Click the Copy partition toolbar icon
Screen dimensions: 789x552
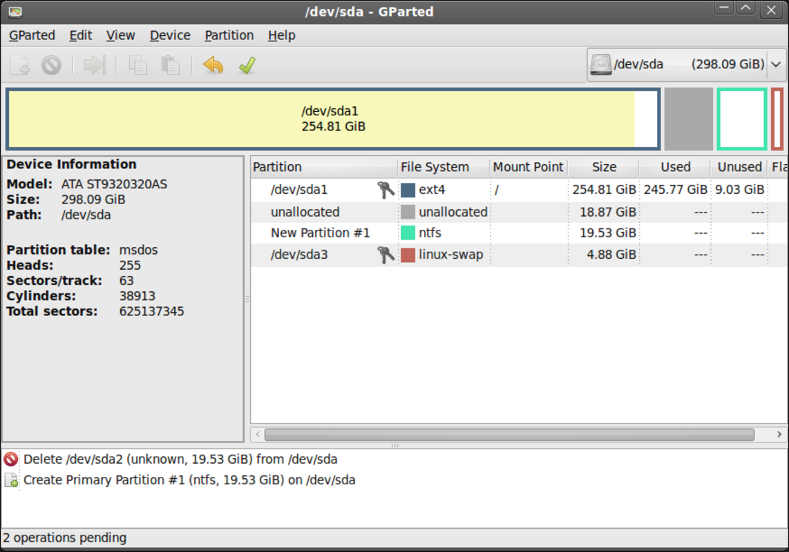click(x=137, y=65)
